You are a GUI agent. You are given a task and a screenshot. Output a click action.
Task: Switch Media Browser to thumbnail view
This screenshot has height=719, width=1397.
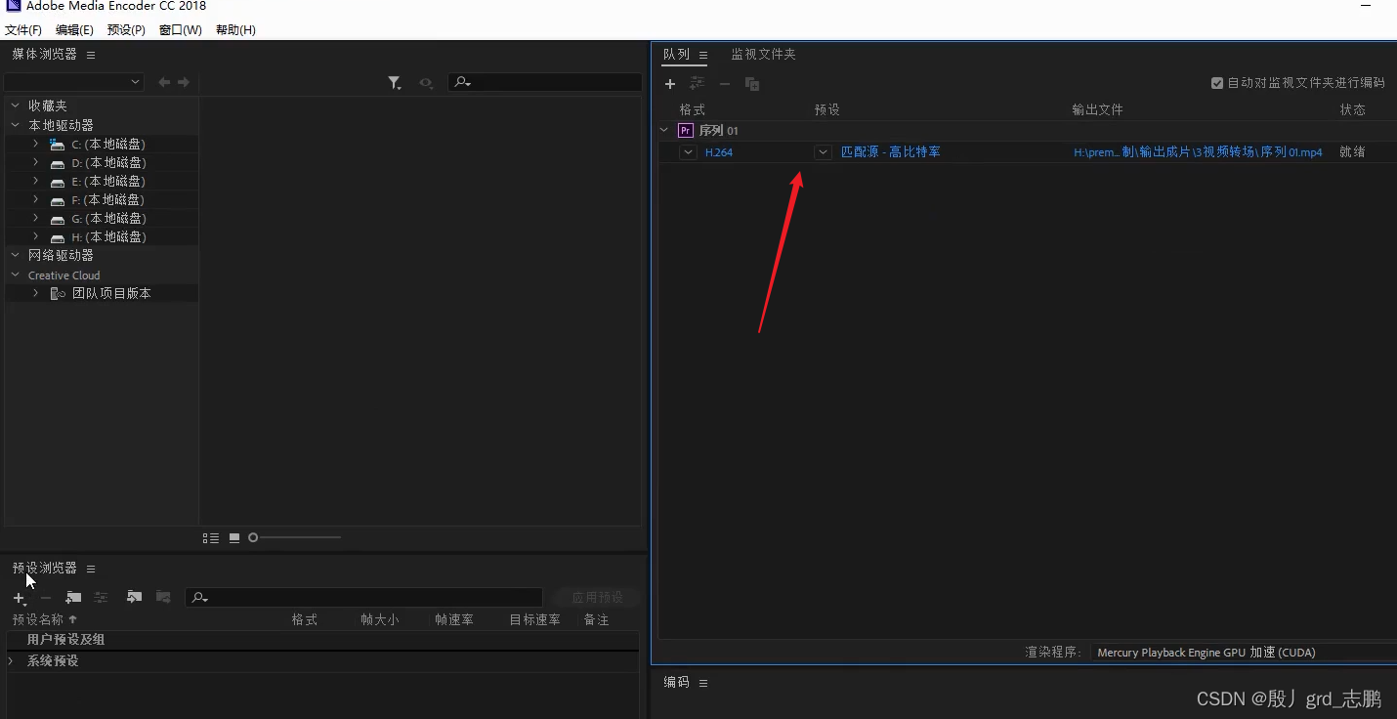[234, 537]
